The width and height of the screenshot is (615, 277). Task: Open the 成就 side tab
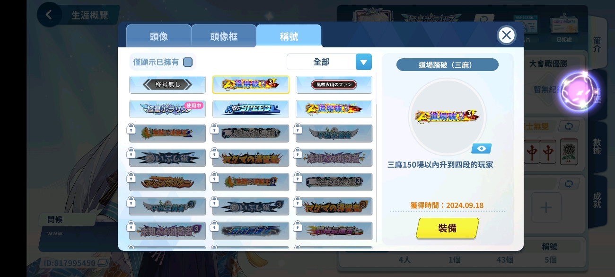[x=597, y=201]
